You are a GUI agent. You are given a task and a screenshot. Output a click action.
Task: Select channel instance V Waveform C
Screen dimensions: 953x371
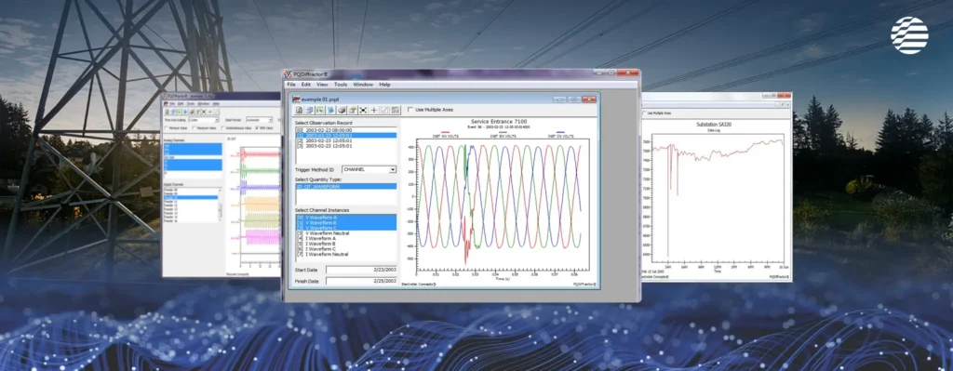click(x=346, y=228)
